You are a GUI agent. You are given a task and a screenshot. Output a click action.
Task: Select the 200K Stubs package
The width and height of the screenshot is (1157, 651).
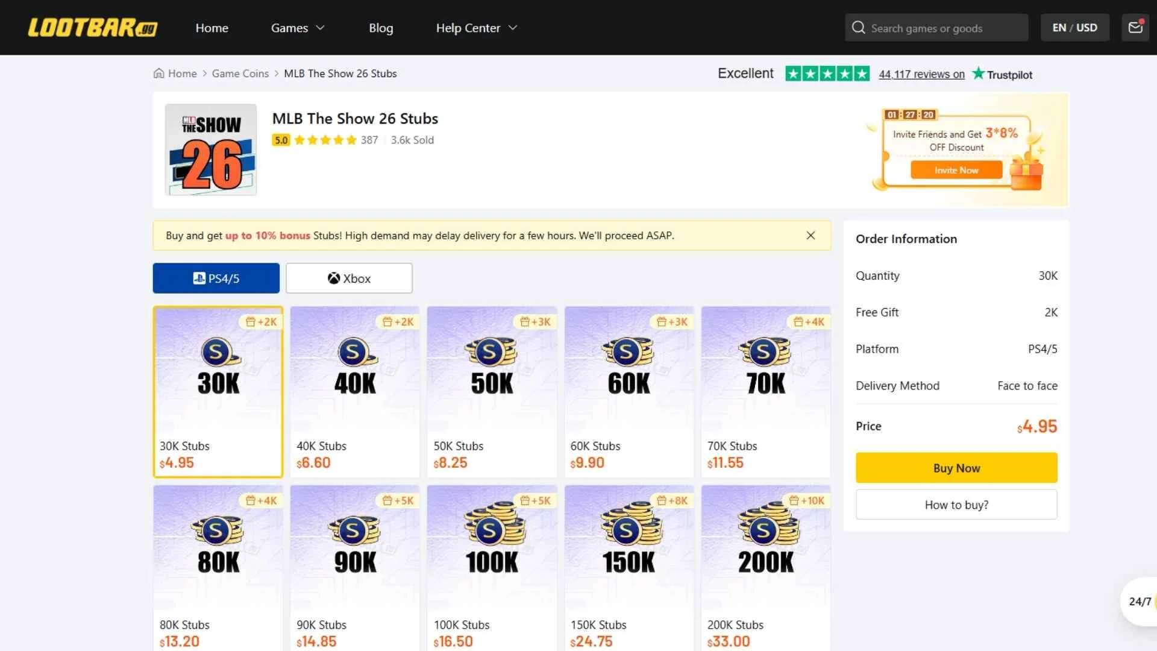(766, 568)
